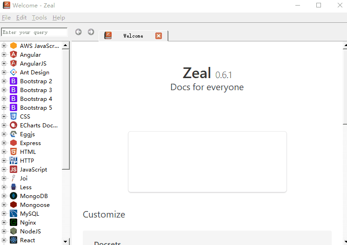The image size is (347, 245).
Task: Open the Edit menu
Action: (x=21, y=18)
